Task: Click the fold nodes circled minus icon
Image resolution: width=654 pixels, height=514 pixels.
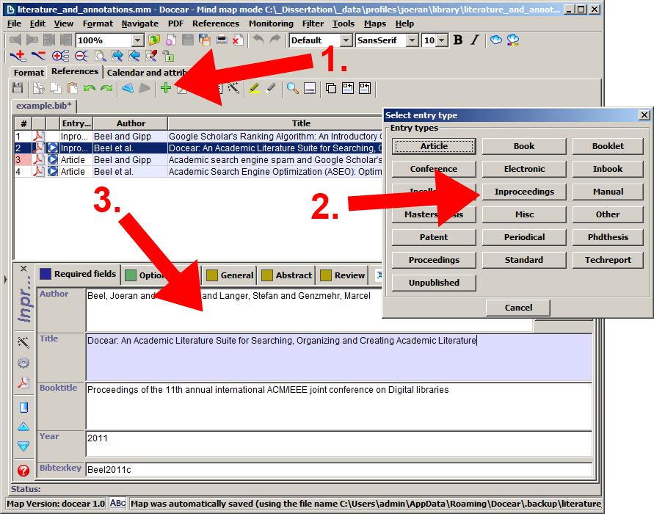Action: (81, 56)
